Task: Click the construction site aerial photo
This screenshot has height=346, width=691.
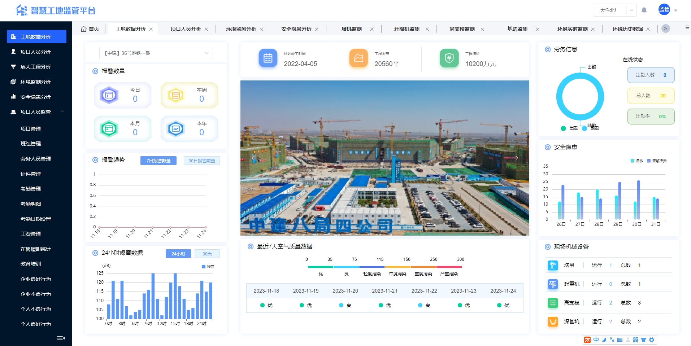Action: tap(385, 158)
